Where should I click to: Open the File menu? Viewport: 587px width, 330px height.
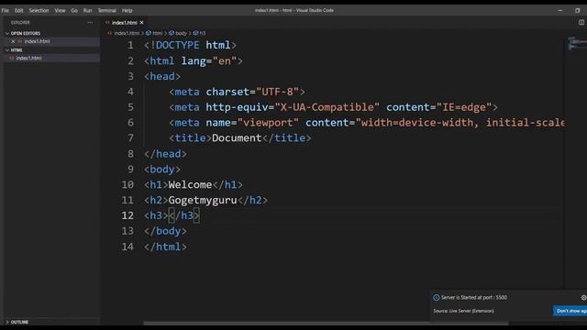(x=5, y=10)
